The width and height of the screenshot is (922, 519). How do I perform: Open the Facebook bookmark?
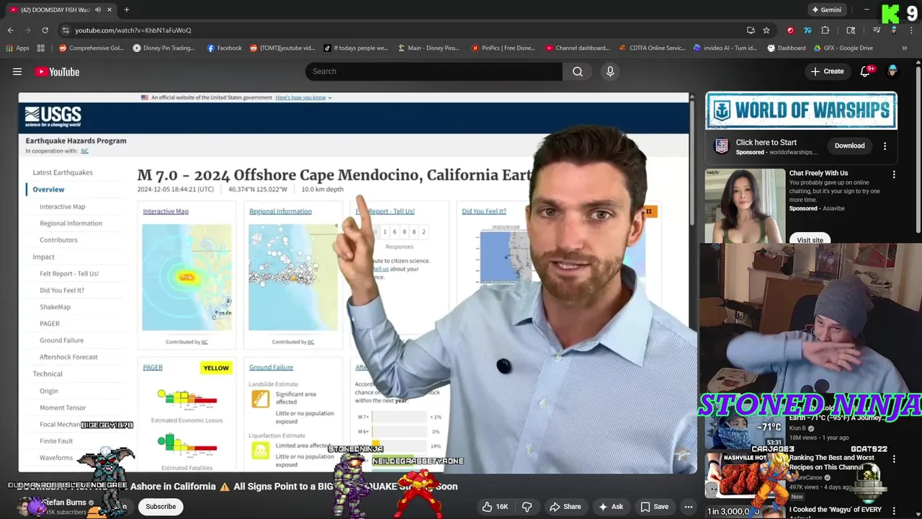224,48
